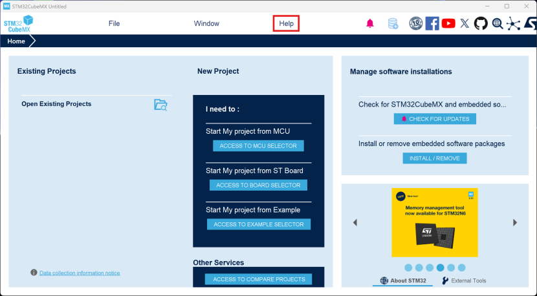The height and width of the screenshot is (296, 537).
Task: Select the fourth (active) carousel dot
Action: 441,268
